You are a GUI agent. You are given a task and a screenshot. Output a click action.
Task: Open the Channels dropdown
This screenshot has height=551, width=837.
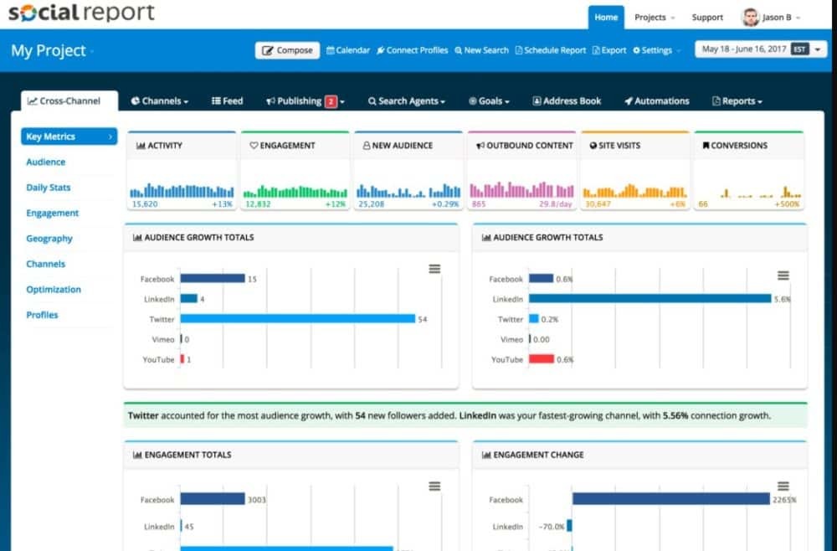pos(159,100)
